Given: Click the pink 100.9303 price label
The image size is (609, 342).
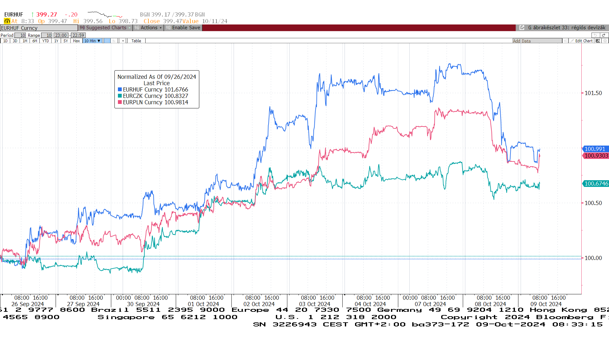Looking at the screenshot, I should (595, 155).
